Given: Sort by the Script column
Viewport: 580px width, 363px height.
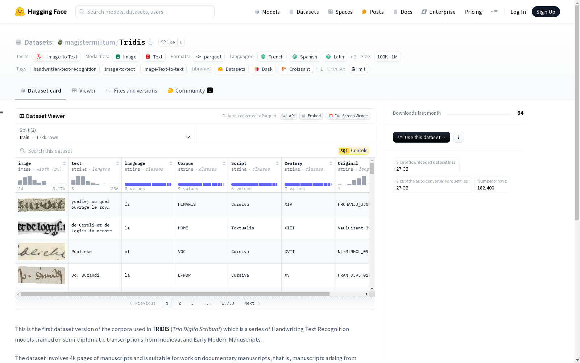Looking at the screenshot, I should (x=277, y=163).
